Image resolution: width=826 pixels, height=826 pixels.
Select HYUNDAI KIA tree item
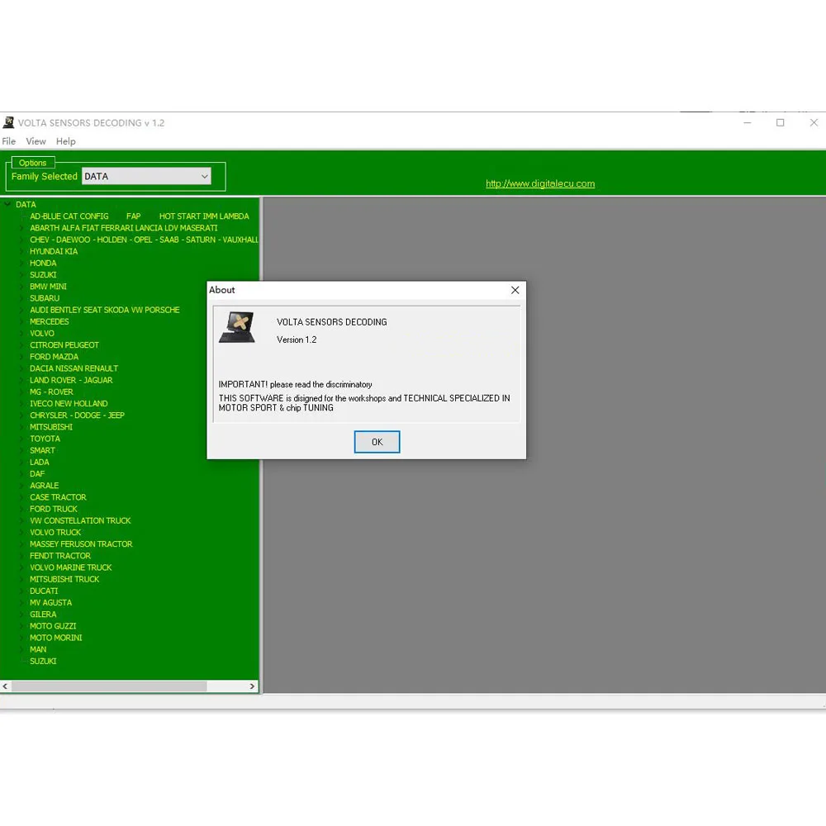click(x=54, y=251)
